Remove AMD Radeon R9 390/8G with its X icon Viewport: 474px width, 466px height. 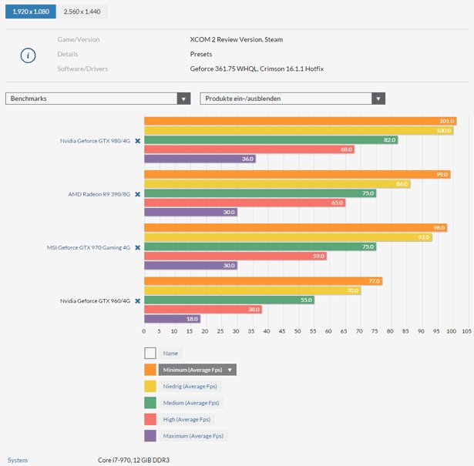coord(138,194)
